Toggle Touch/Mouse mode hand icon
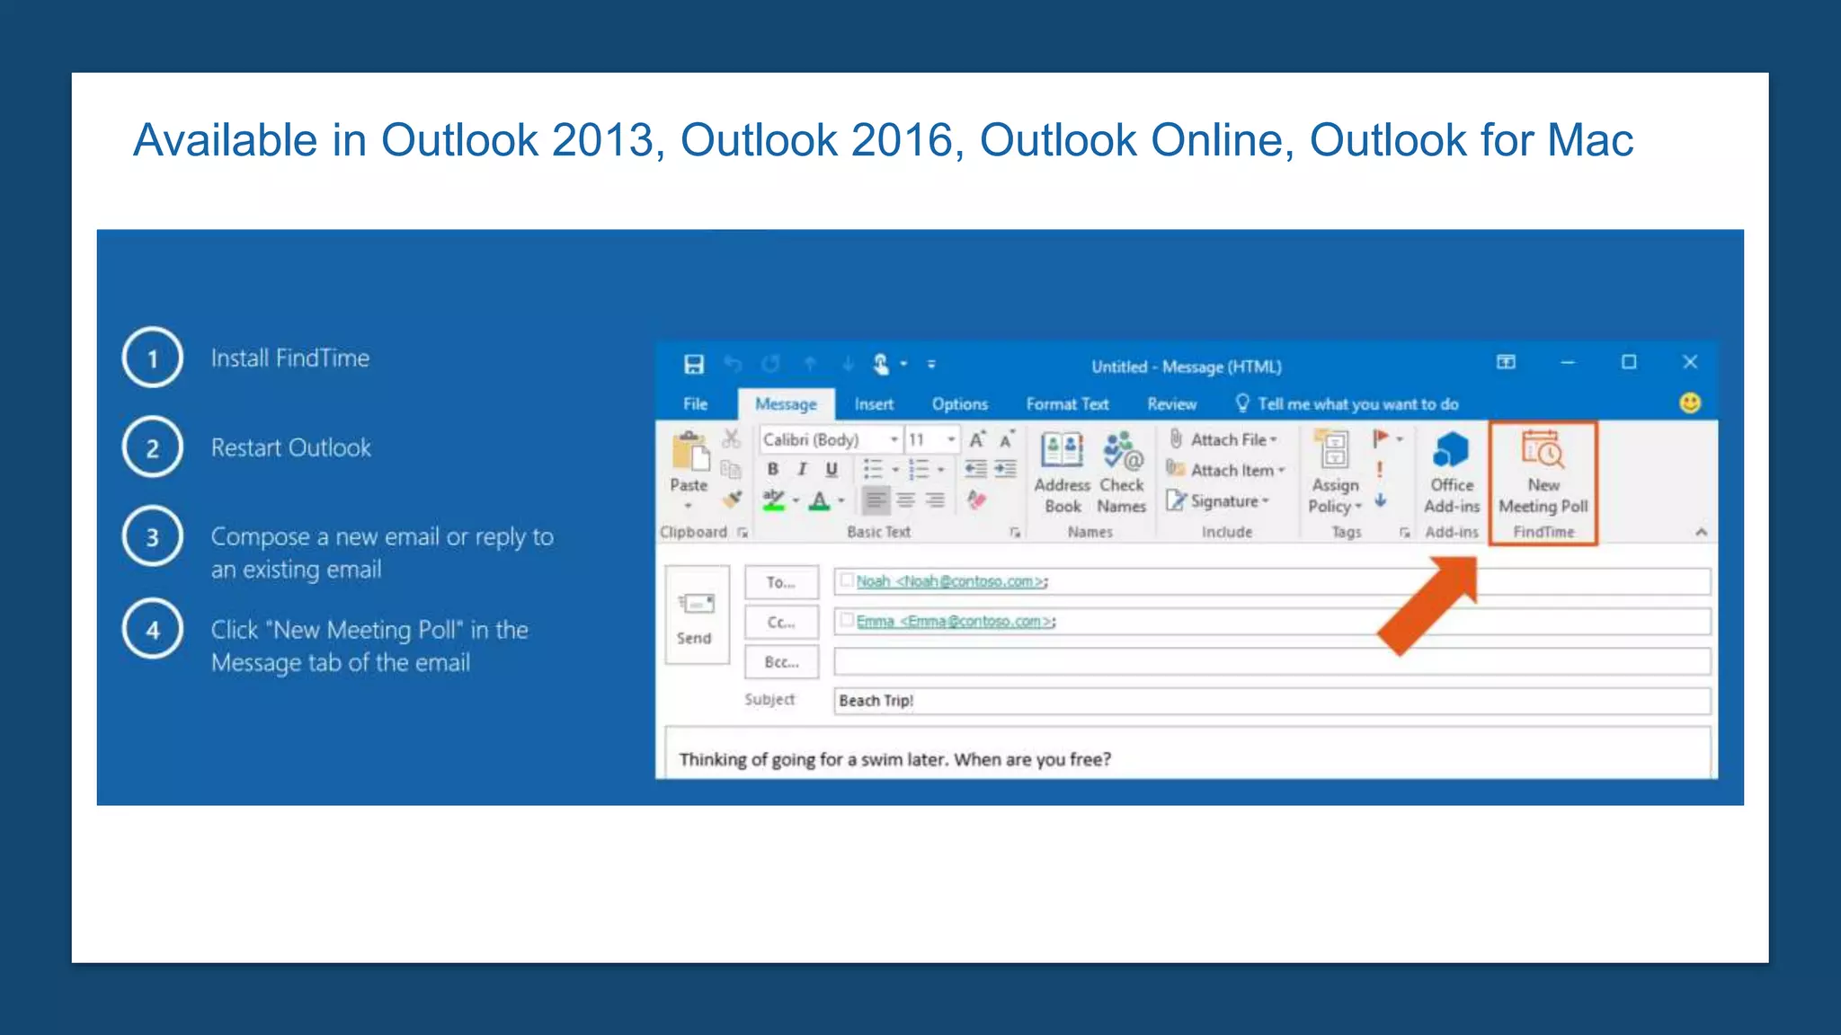 point(881,364)
